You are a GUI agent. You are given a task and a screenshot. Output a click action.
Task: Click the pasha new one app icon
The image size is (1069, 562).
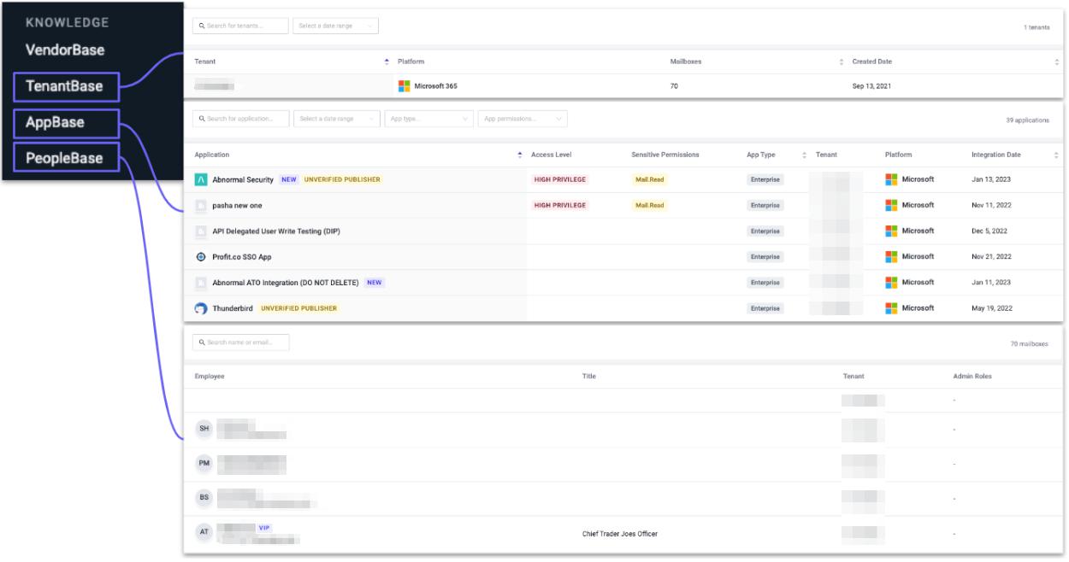pos(201,206)
